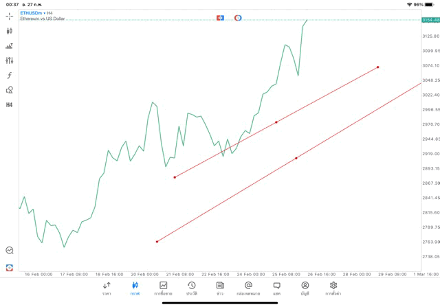Select the upper red trendline endpoint handle
This screenshot has height=307, width=440.
coord(378,67)
